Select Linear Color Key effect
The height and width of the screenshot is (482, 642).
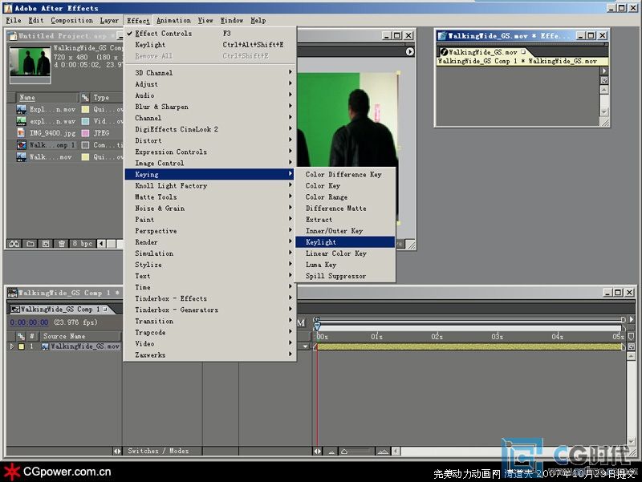[x=345, y=253]
